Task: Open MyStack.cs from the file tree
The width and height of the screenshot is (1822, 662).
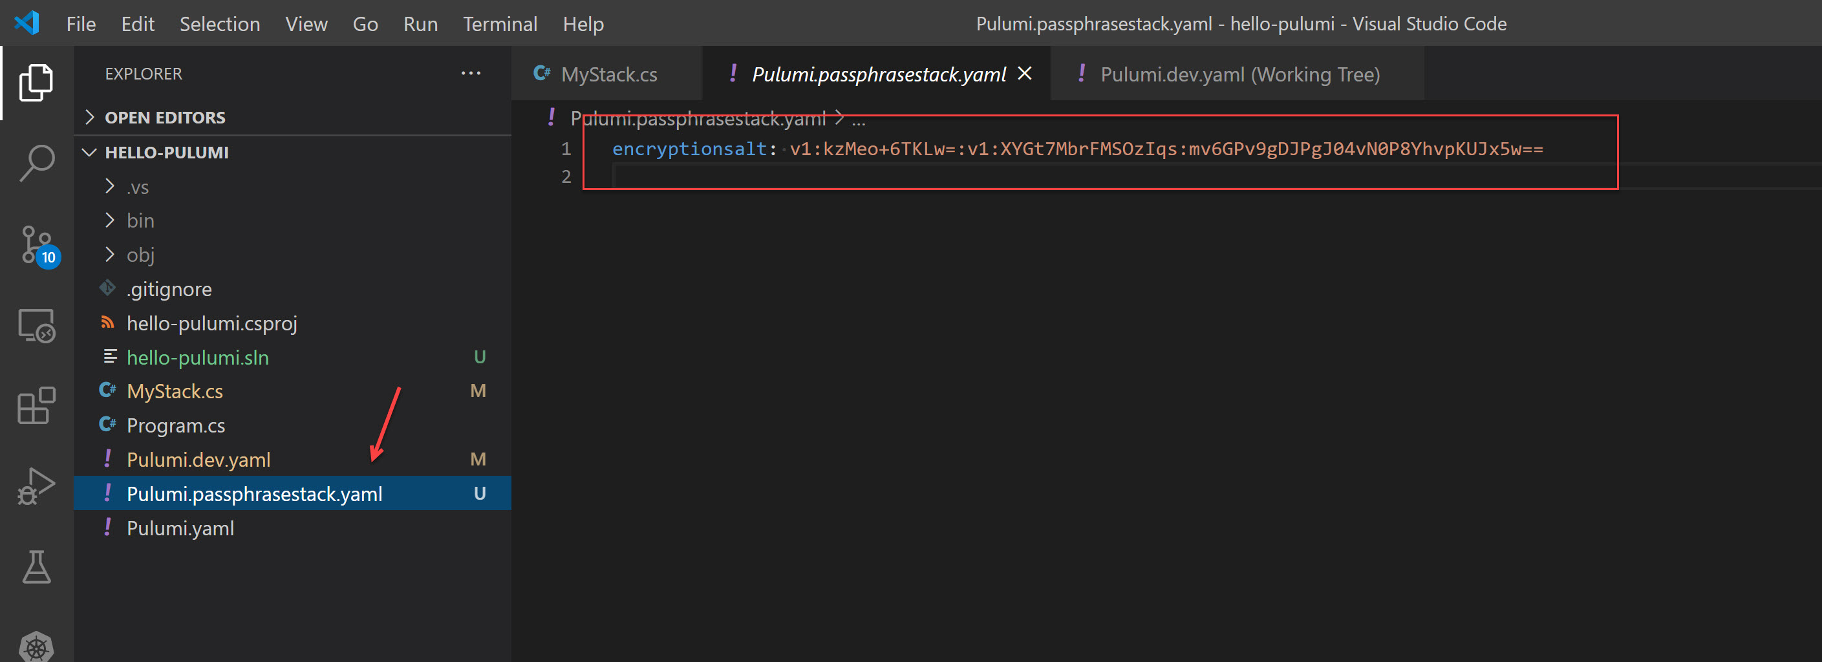Action: tap(292, 391)
